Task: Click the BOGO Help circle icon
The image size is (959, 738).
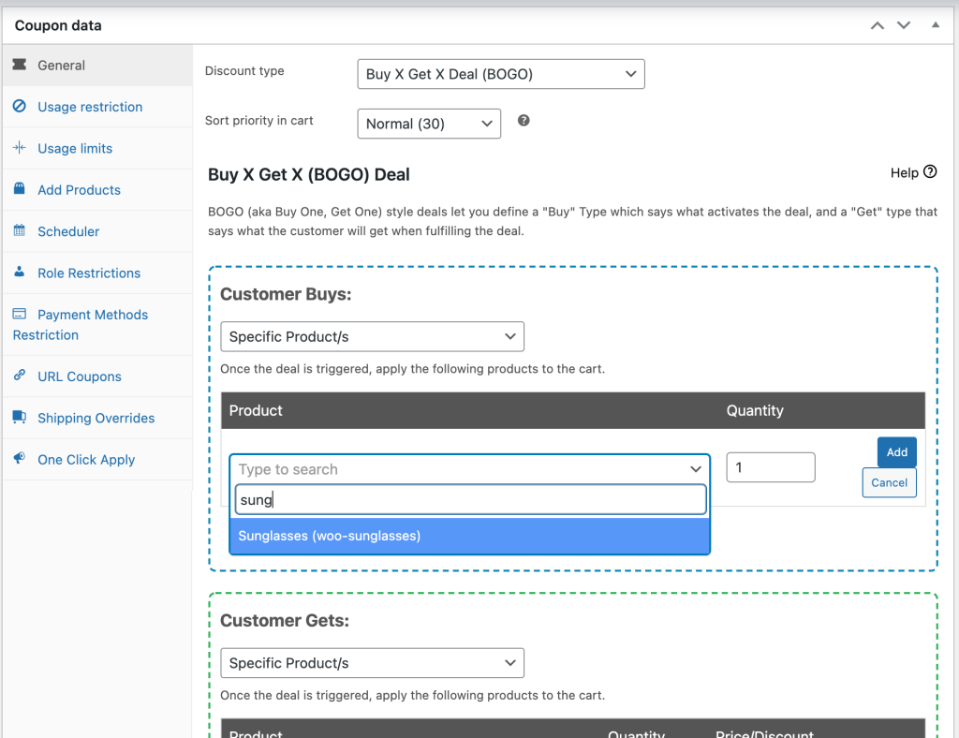Action: point(930,171)
